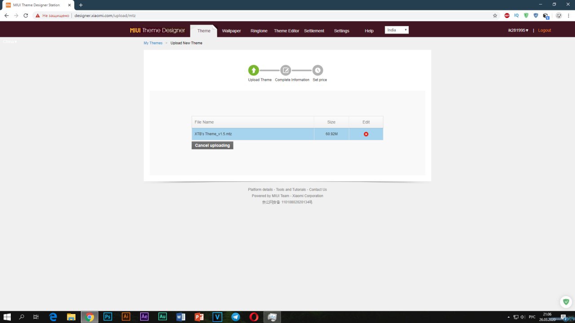Click the File Name column header

(253, 122)
